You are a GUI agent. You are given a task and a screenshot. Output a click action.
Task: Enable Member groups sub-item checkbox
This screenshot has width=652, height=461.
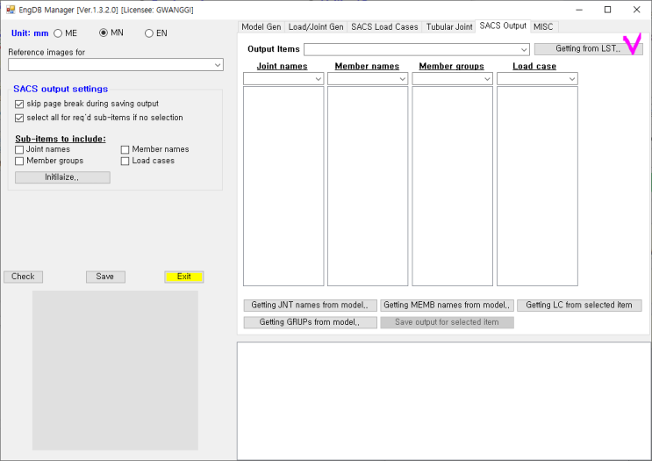pyautogui.click(x=19, y=161)
